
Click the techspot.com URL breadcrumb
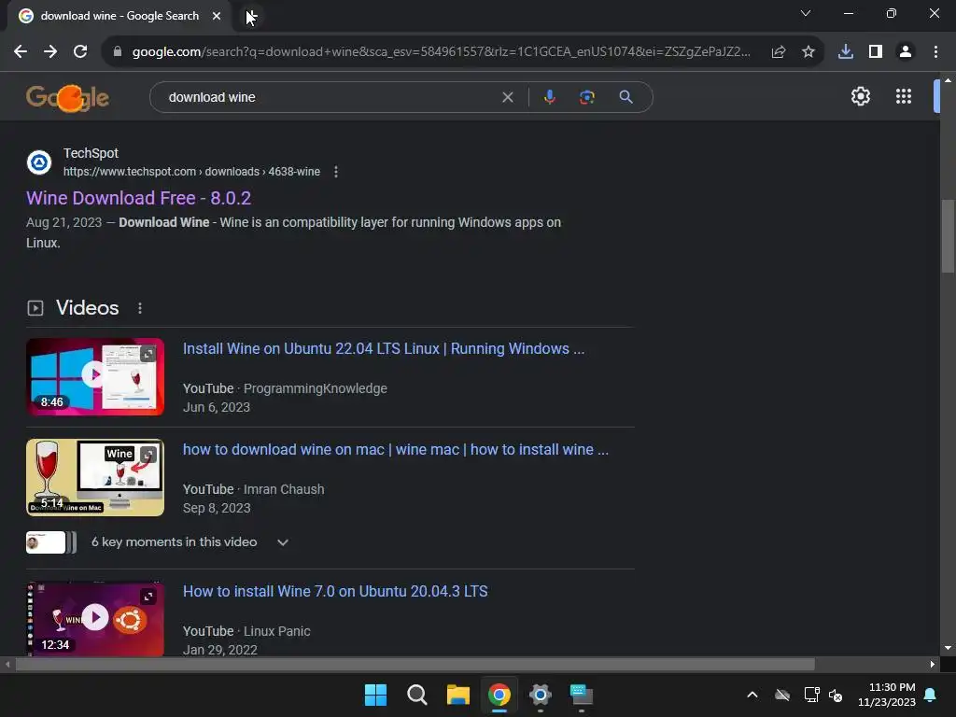click(x=191, y=172)
